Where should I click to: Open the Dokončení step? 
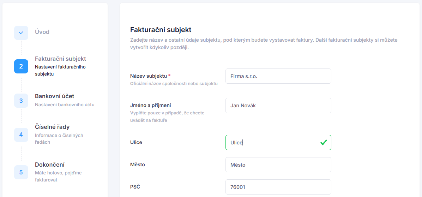coord(49,165)
